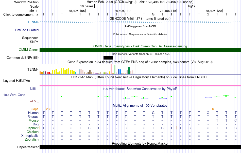Click the black RepeatMasker element bar

pos(140,147)
